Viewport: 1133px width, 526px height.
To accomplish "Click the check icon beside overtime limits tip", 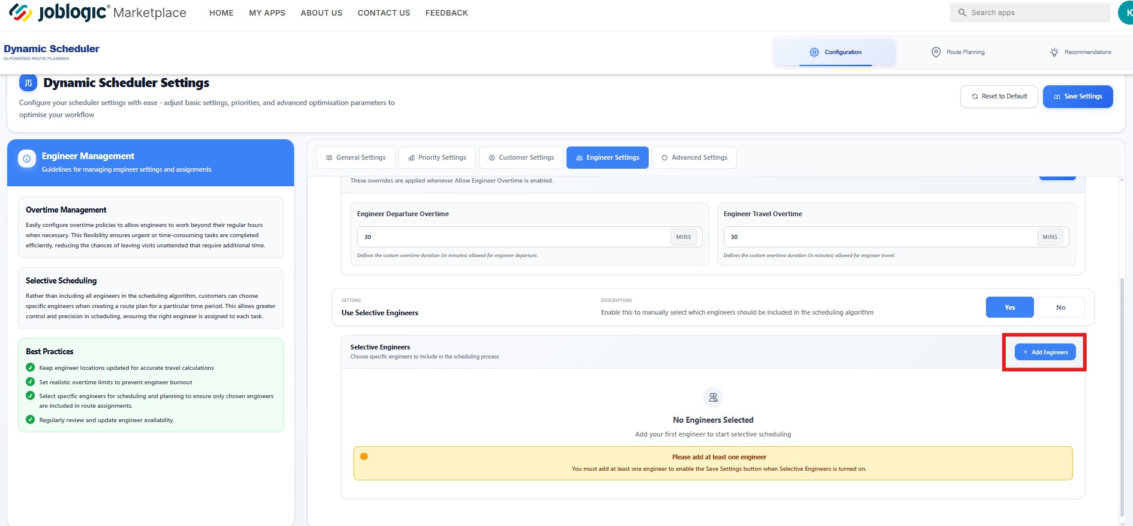I will coord(30,382).
